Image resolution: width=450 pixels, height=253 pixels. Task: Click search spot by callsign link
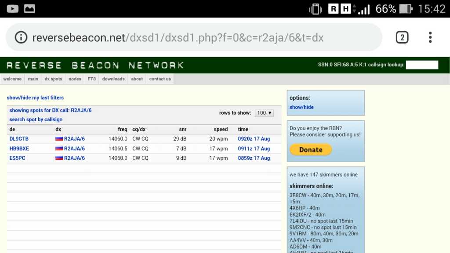tap(36, 119)
